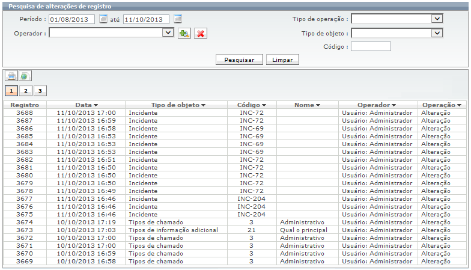Sort by the Nome column header
The width and height of the screenshot is (471, 270).
(308, 105)
